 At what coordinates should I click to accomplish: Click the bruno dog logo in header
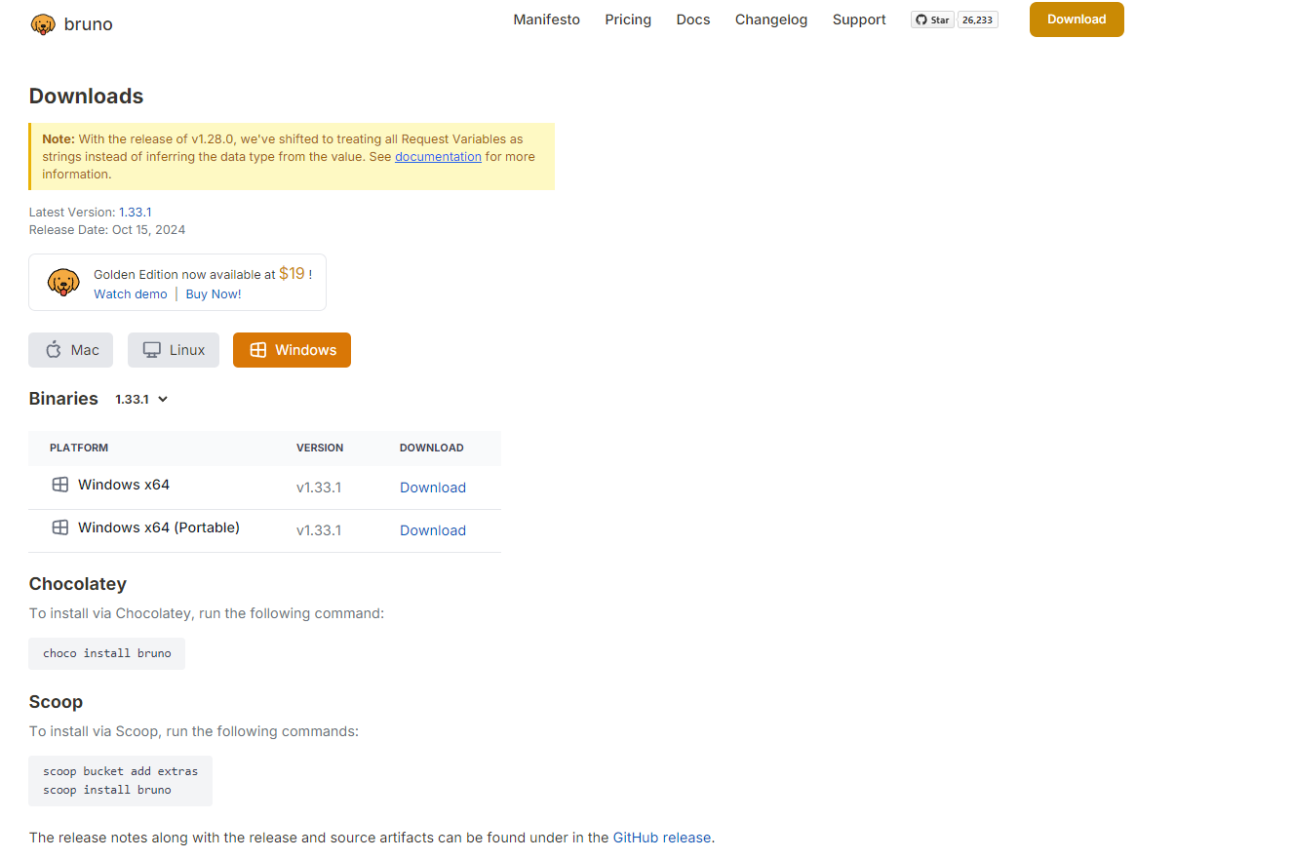click(x=43, y=24)
